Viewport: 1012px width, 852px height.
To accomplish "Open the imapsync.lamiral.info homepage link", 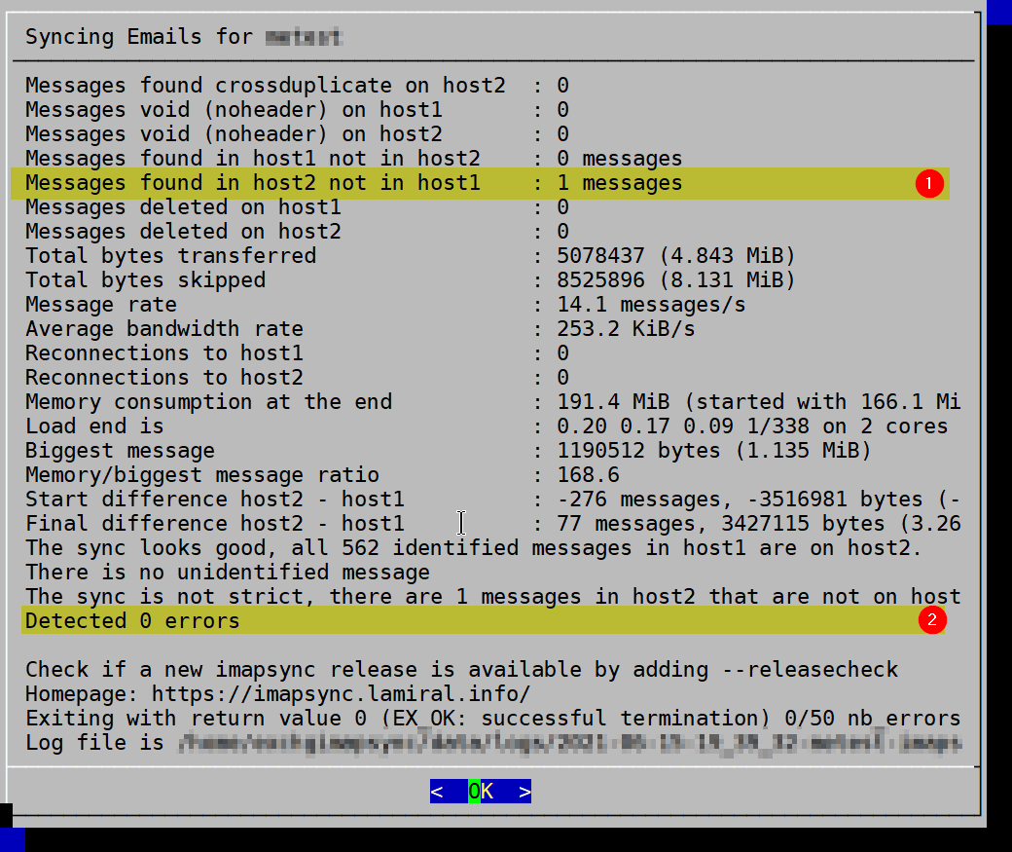I will (341, 693).
